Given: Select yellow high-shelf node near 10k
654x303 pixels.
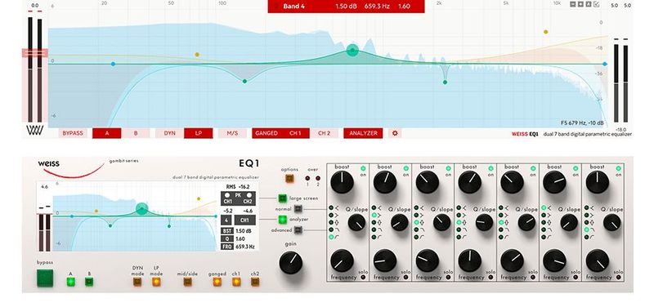Looking at the screenshot, I should point(545,32).
